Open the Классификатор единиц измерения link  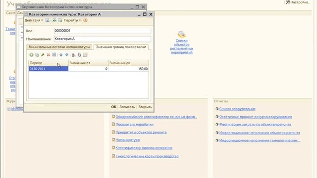[144, 148]
